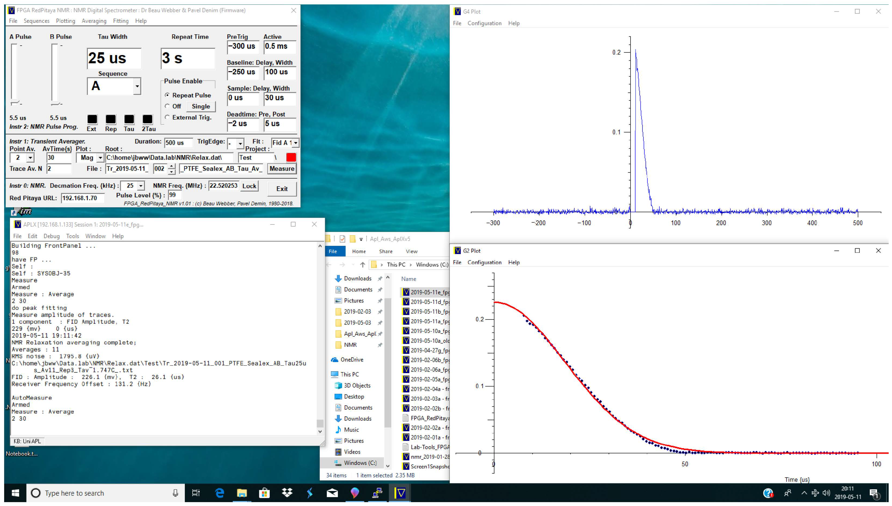The height and width of the screenshot is (506, 892).
Task: Select the Off pulse option
Action: 167,106
